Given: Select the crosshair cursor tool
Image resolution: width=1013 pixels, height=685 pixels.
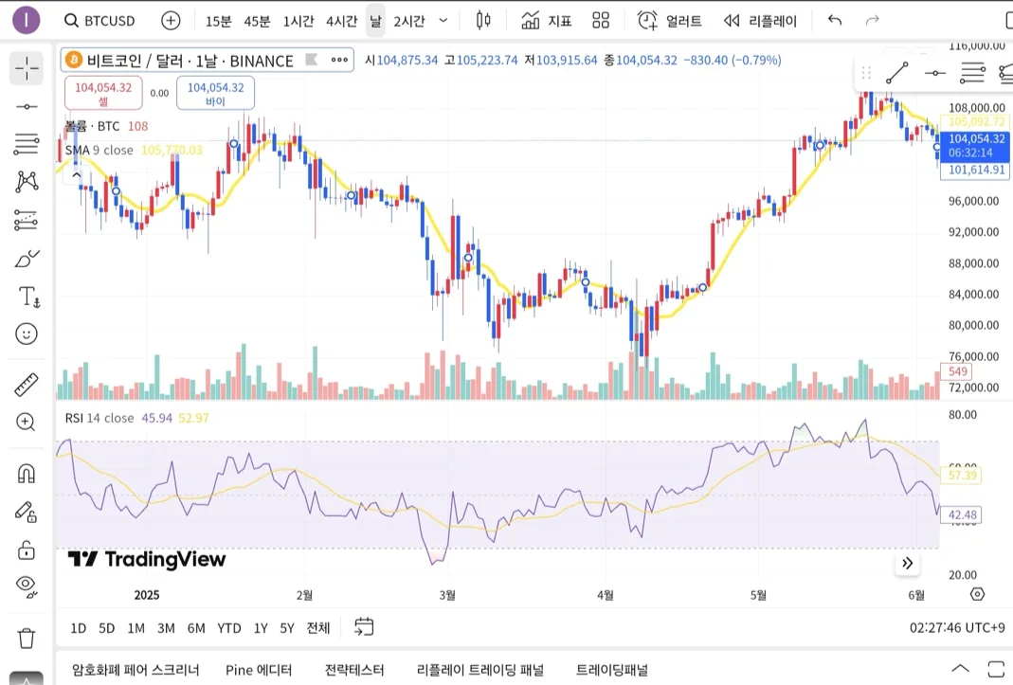Looking at the screenshot, I should coord(27,67).
